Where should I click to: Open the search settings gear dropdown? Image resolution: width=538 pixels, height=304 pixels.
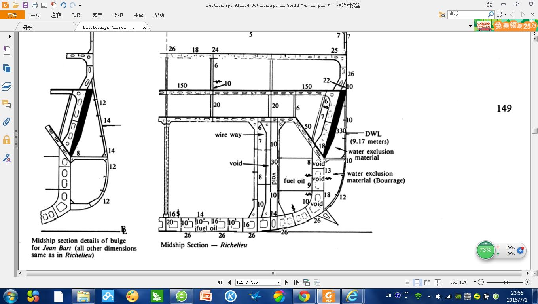pyautogui.click(x=501, y=15)
